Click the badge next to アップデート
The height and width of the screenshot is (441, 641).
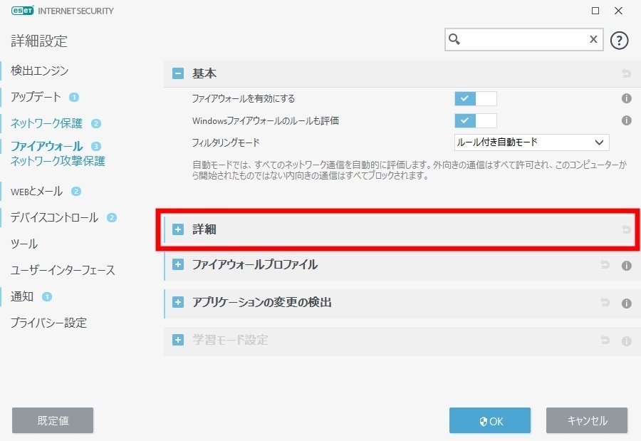click(x=74, y=98)
